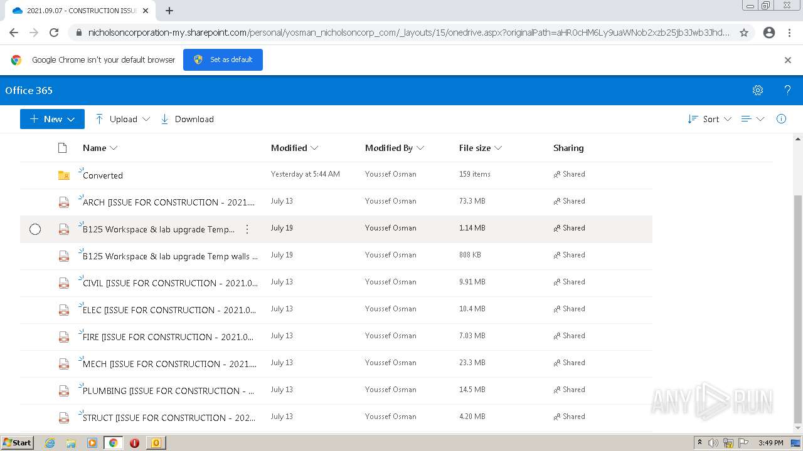The image size is (803, 451).
Task: Open a new browser tab
Action: click(169, 11)
